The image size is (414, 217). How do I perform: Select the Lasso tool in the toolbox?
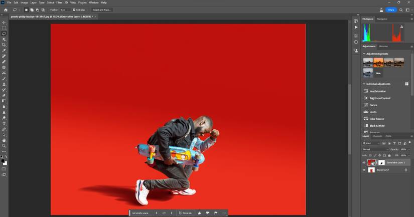pyautogui.click(x=4, y=34)
